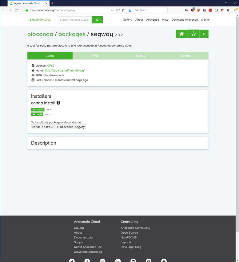Open footer NumFOCUS link
Viewport: 239px width, 262px height.
tap(129, 237)
